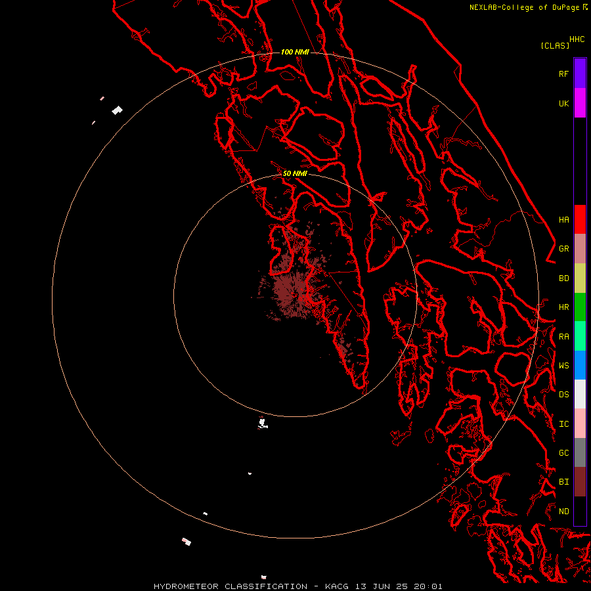Click the GC gray legend swatch
Image resolution: width=591 pixels, height=591 pixels.
coord(580,452)
